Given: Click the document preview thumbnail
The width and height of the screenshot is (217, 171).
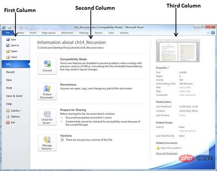Looking at the screenshot, I should [x=178, y=51].
